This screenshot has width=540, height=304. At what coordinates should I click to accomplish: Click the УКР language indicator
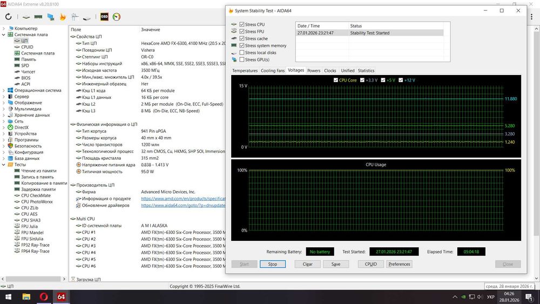491,297
